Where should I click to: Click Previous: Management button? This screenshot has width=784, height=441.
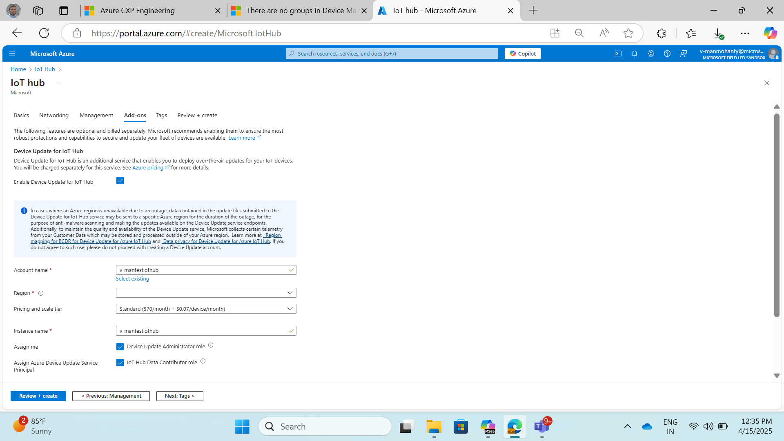[111, 396]
